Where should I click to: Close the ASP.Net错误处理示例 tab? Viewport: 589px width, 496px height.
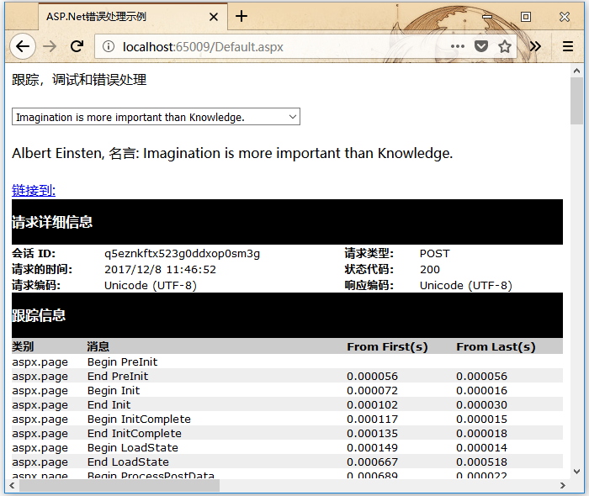click(214, 16)
